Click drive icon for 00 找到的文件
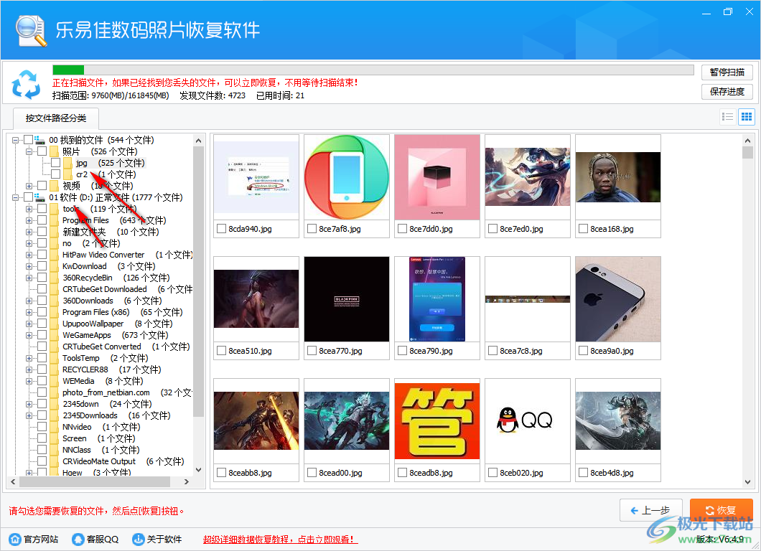The image size is (761, 551). click(39, 140)
